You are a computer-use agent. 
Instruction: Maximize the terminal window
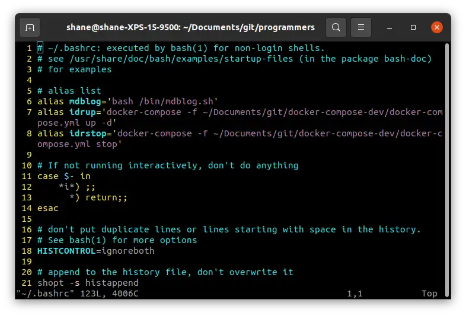(413, 27)
